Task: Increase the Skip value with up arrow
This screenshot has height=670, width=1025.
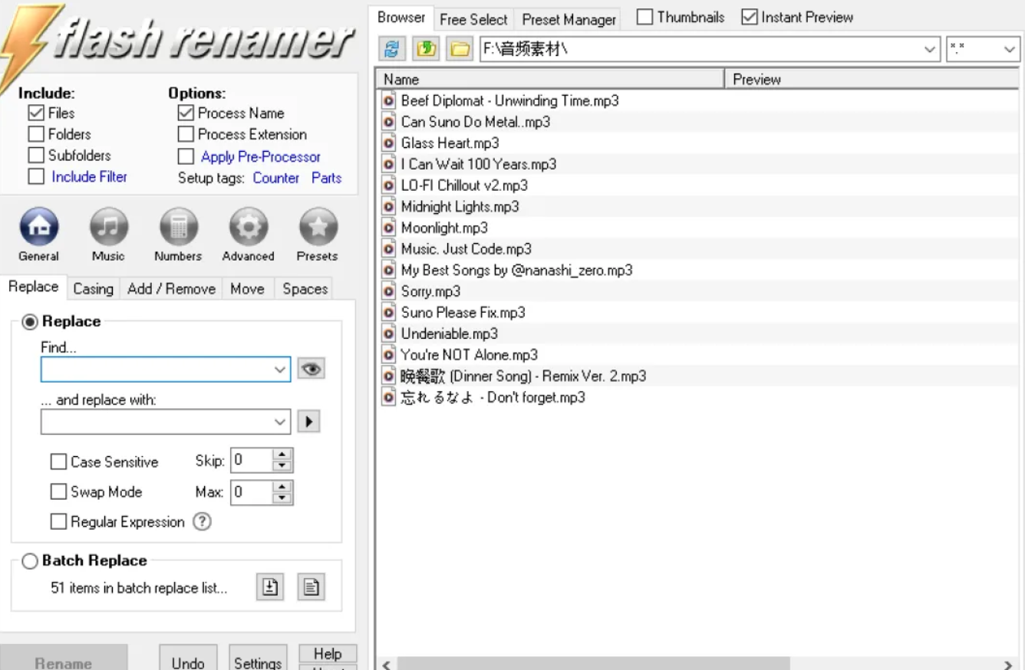Action: (283, 455)
